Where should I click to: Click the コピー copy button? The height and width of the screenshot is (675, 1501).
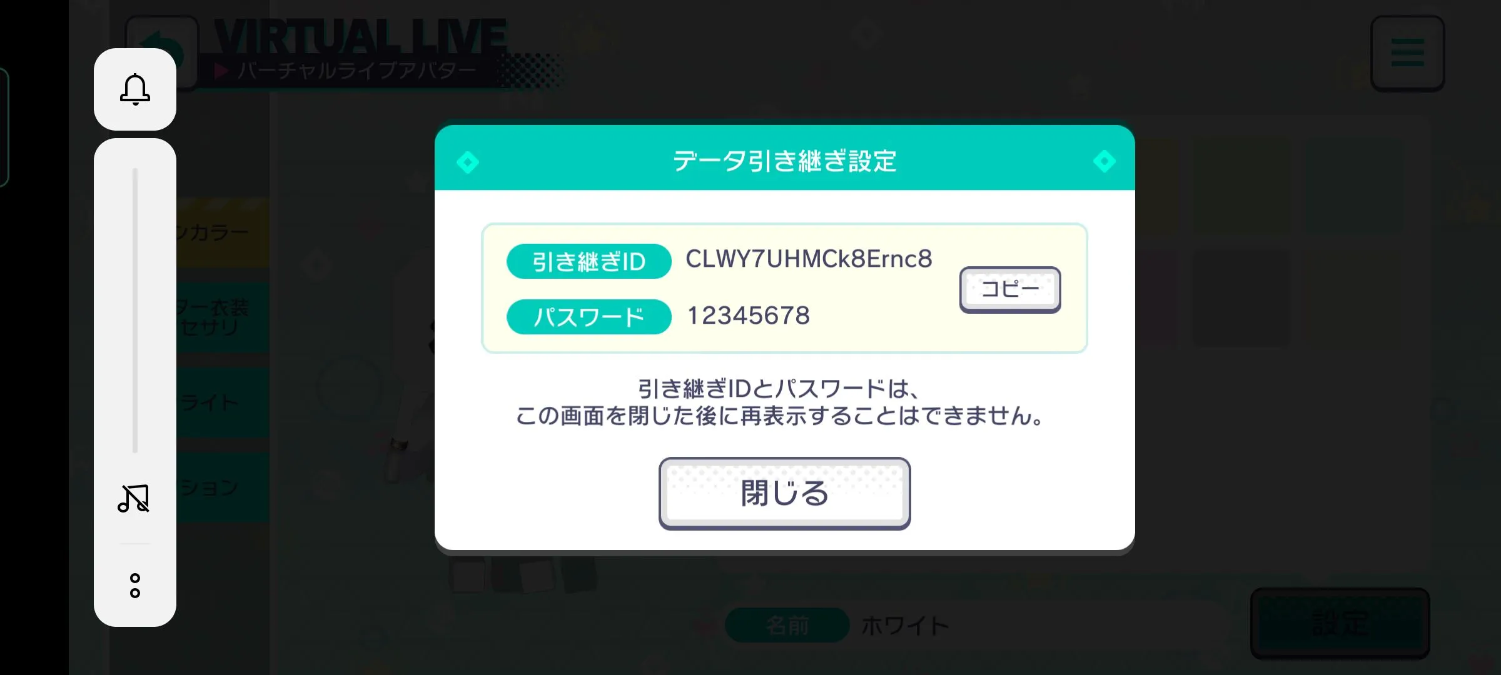(x=1010, y=289)
